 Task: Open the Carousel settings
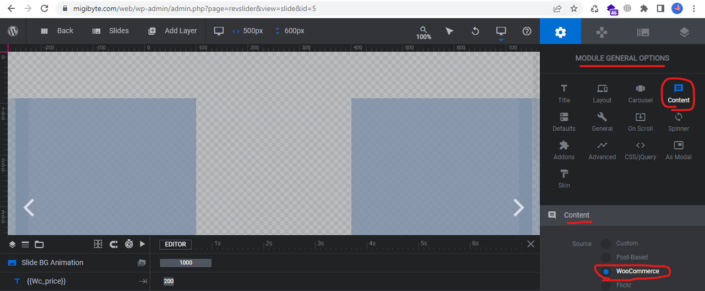pos(640,94)
